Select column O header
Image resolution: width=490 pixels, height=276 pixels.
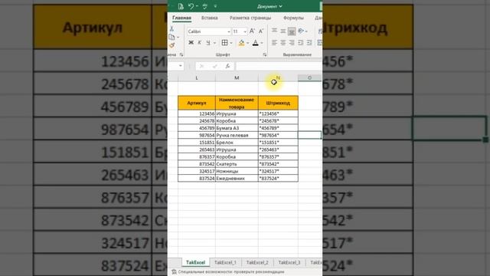click(309, 78)
